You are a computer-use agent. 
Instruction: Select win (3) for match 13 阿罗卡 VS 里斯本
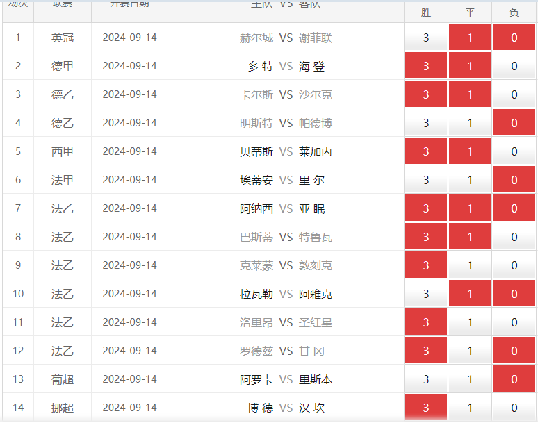click(x=426, y=379)
